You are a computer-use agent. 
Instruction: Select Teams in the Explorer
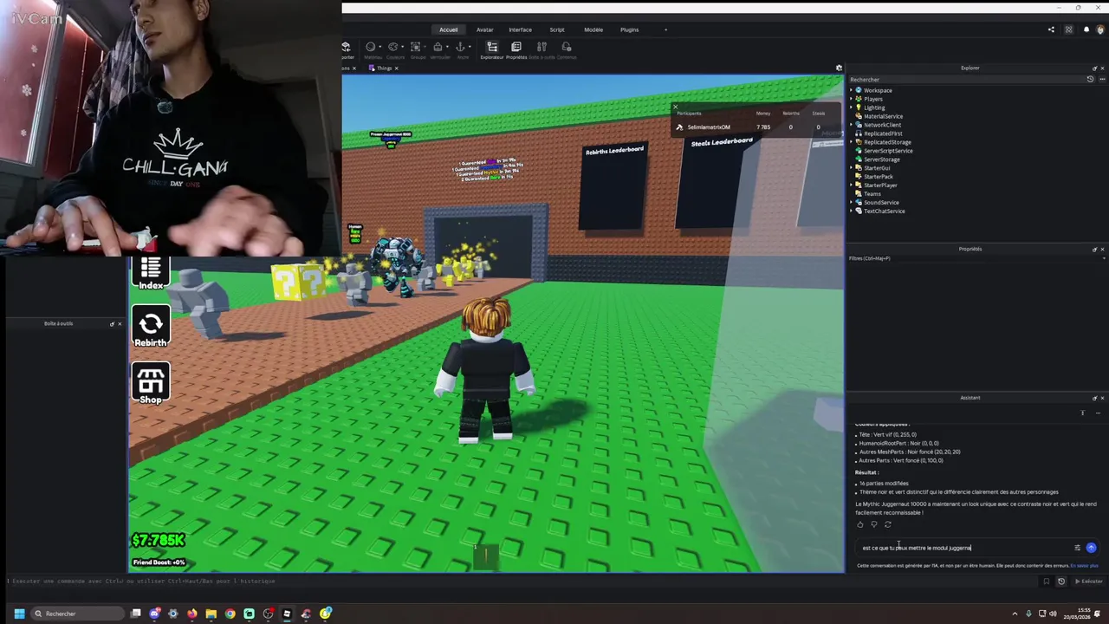coord(872,194)
